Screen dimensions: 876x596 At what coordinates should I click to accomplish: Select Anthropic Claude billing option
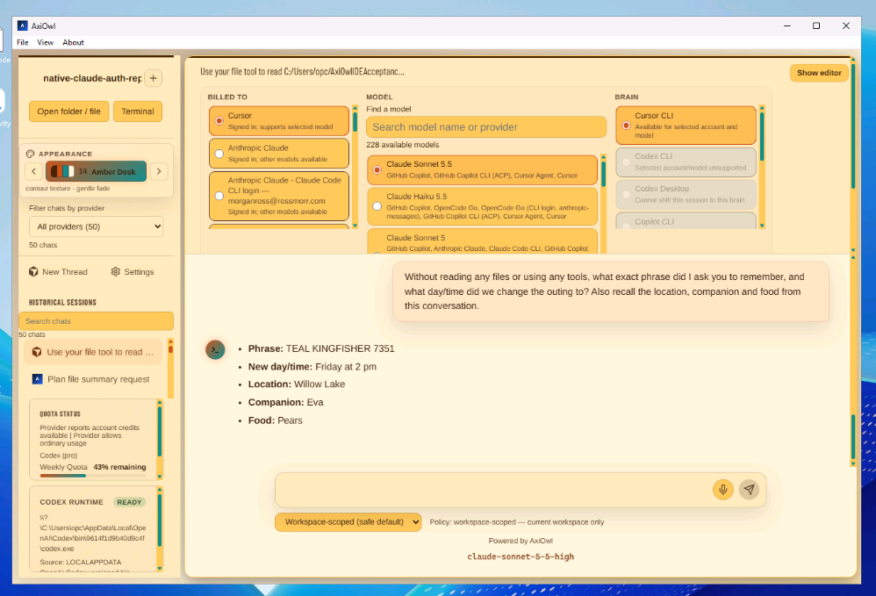(279, 153)
